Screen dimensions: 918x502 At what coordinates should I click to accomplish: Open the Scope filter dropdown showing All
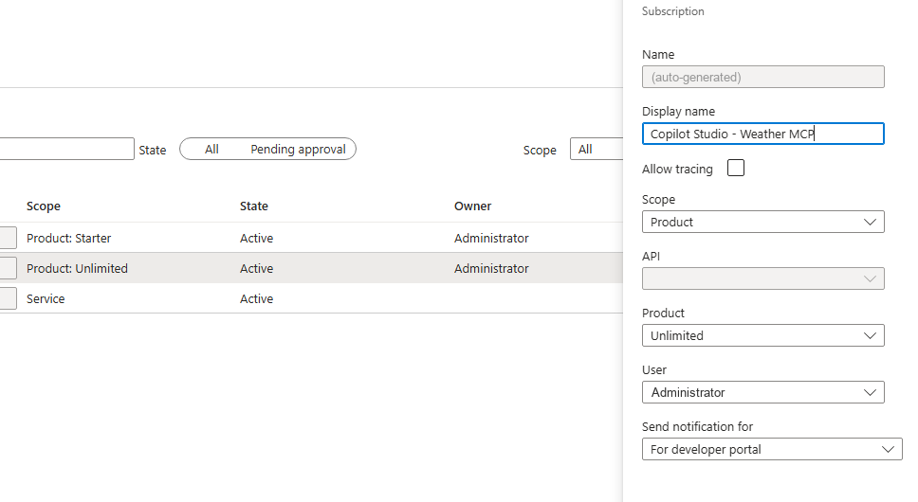[x=597, y=149]
